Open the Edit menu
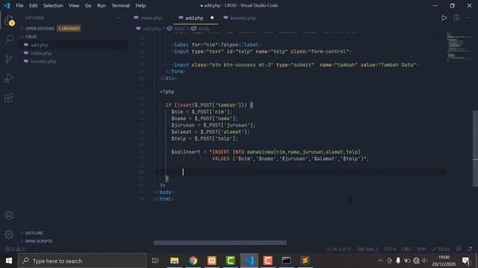 pos(33,5)
